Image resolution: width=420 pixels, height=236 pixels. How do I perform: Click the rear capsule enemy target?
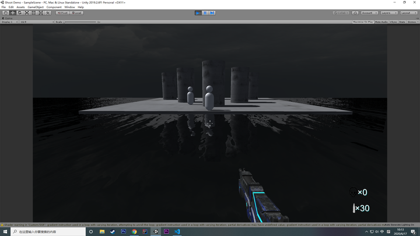pyautogui.click(x=190, y=96)
